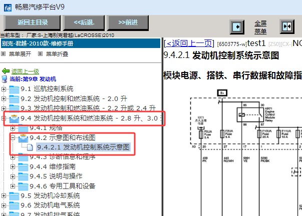
Task: Click the <<后退 button
Action: (84, 22)
